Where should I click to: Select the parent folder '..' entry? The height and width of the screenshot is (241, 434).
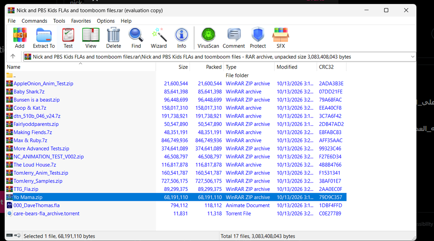176,75
